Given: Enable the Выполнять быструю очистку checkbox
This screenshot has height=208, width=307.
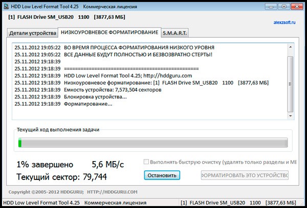Looking at the screenshot, I should point(146,162).
